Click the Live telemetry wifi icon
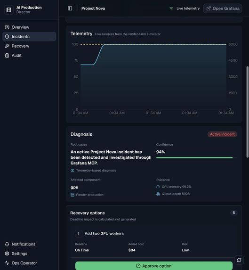249x270 pixels. click(x=171, y=8)
